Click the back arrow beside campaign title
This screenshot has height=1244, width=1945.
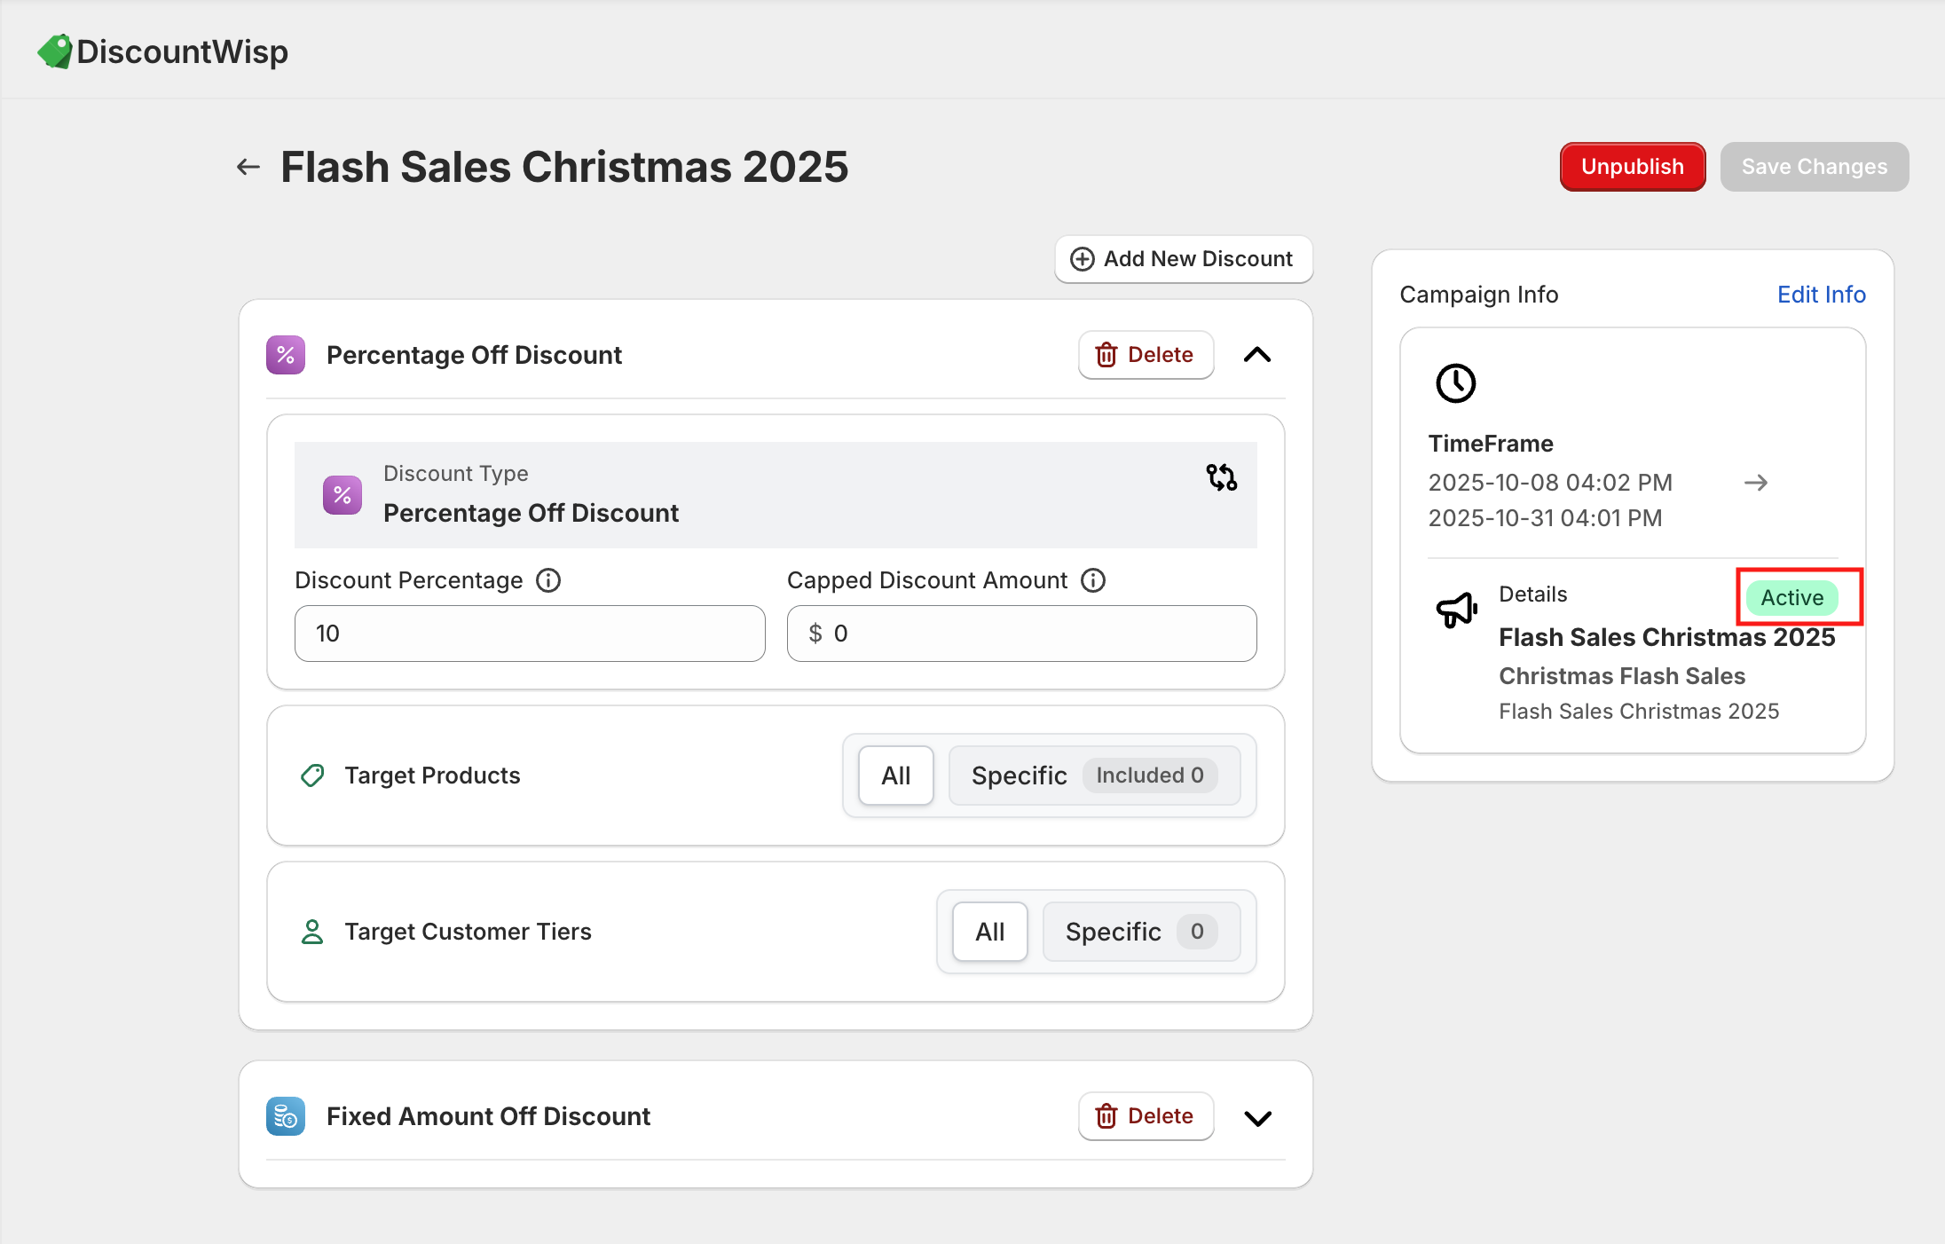coord(248,167)
